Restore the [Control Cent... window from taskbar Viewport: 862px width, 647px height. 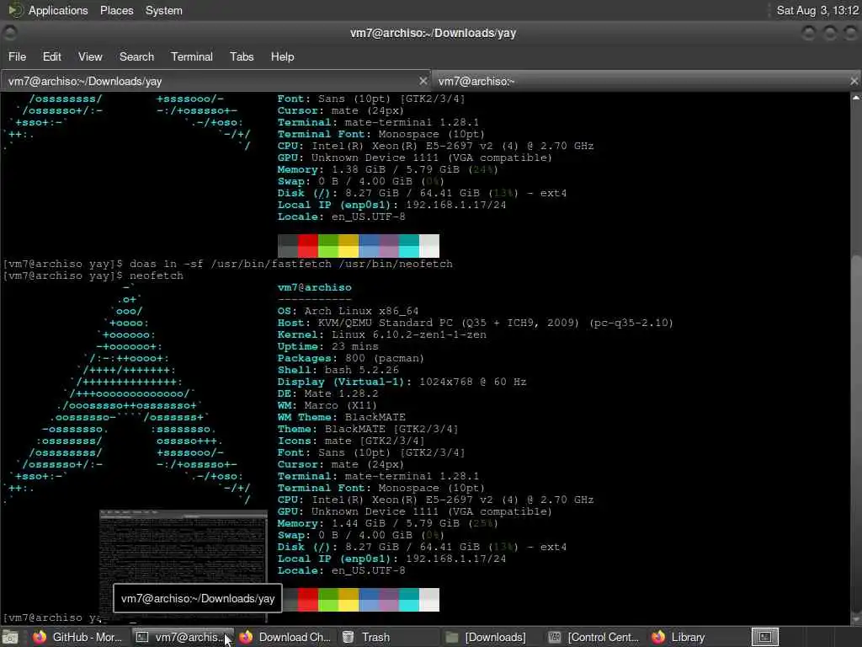pyautogui.click(x=595, y=637)
